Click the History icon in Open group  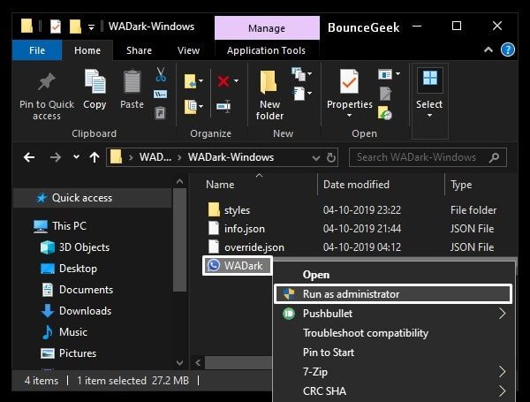[x=384, y=113]
